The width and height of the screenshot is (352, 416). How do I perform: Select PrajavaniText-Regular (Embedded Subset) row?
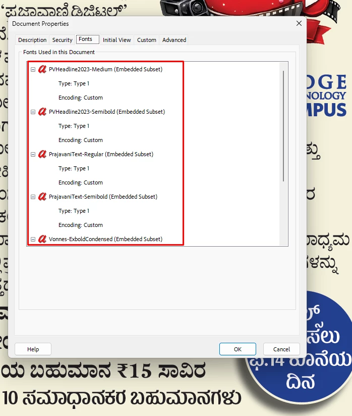point(101,154)
